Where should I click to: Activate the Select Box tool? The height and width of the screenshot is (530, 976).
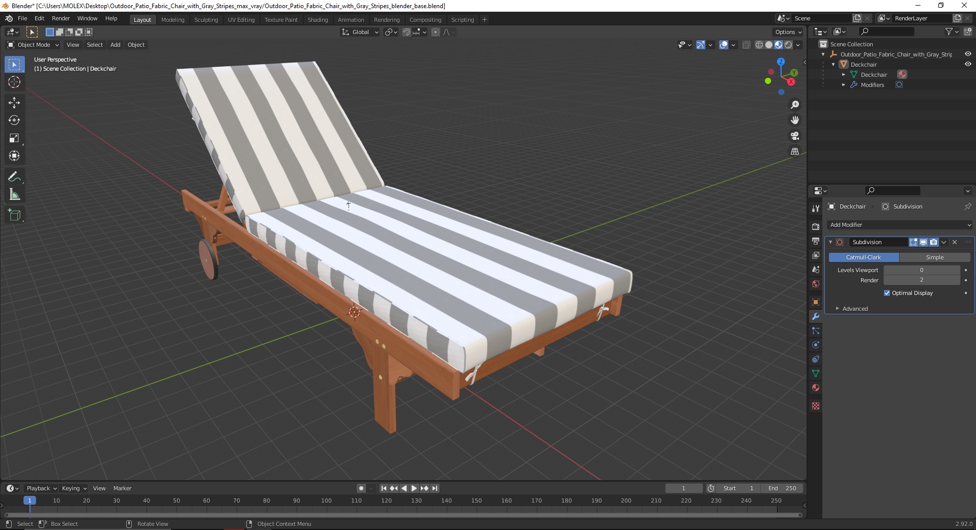(x=14, y=64)
